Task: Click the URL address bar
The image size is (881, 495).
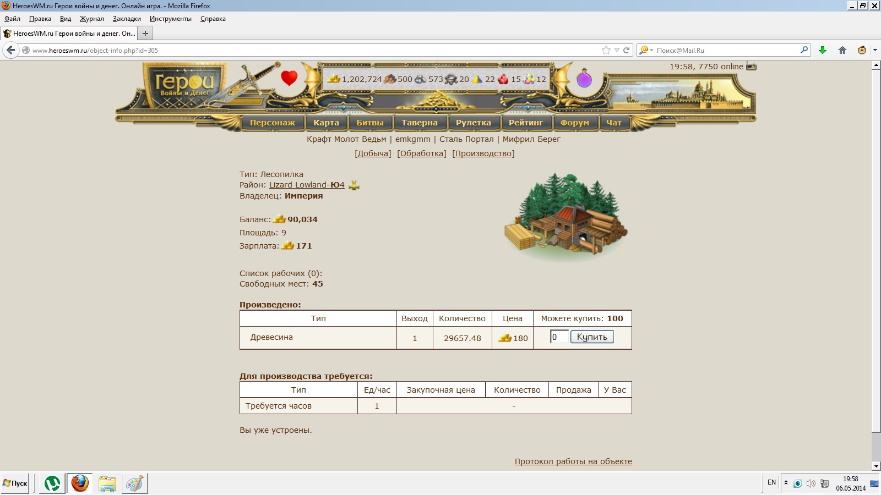Action: [x=314, y=50]
